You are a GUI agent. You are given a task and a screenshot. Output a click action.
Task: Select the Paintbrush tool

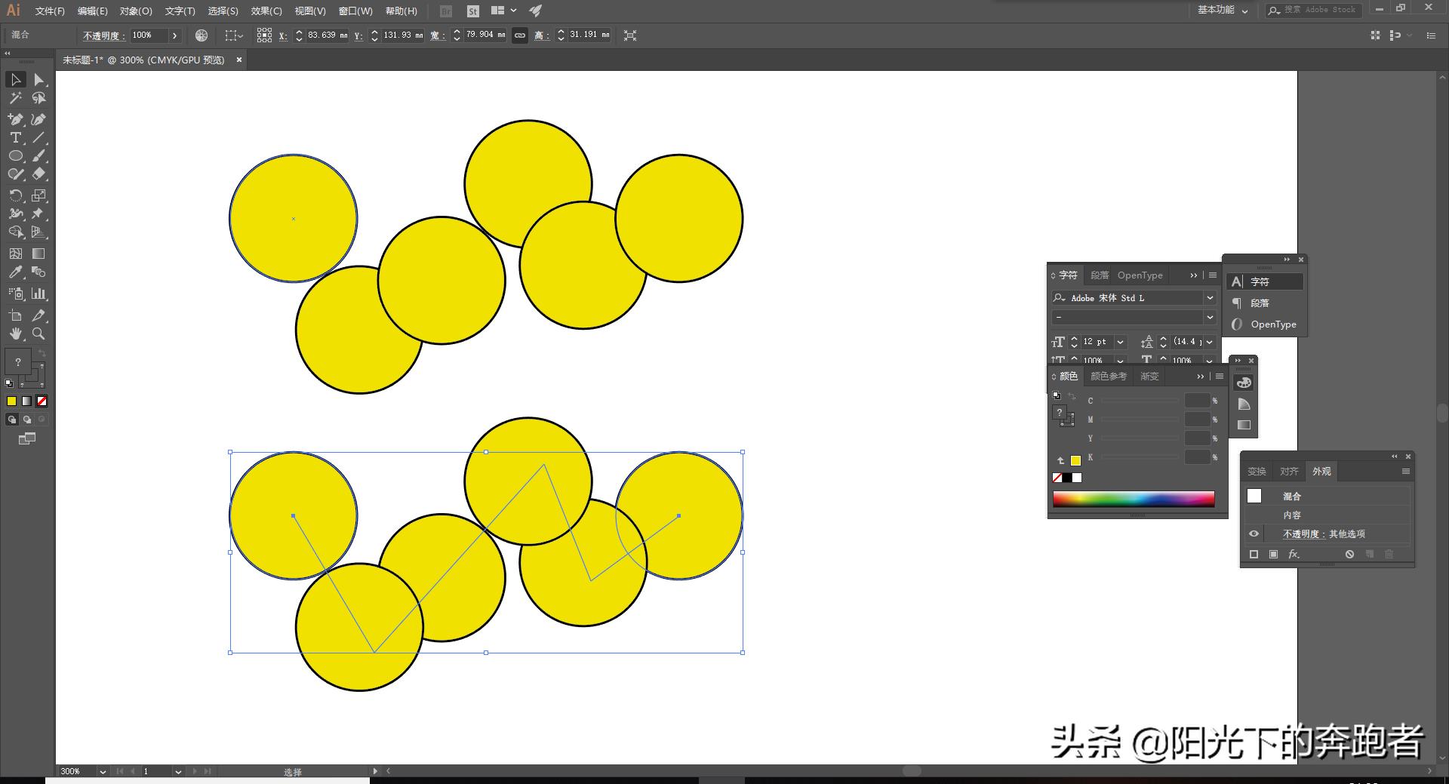click(x=38, y=155)
